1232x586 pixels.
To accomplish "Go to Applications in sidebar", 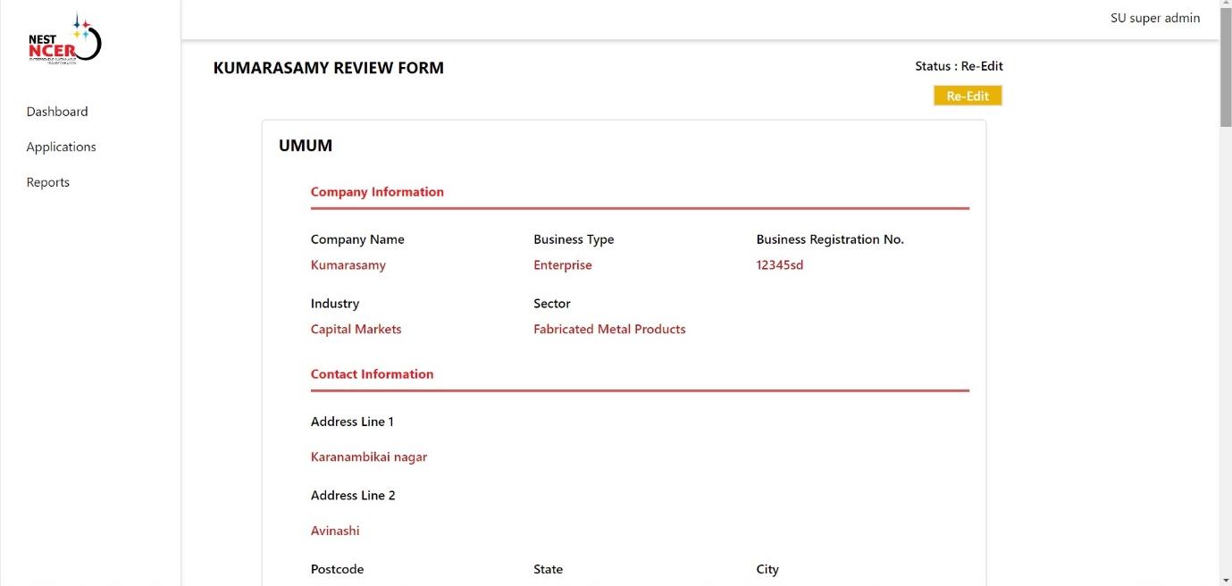I will (61, 146).
